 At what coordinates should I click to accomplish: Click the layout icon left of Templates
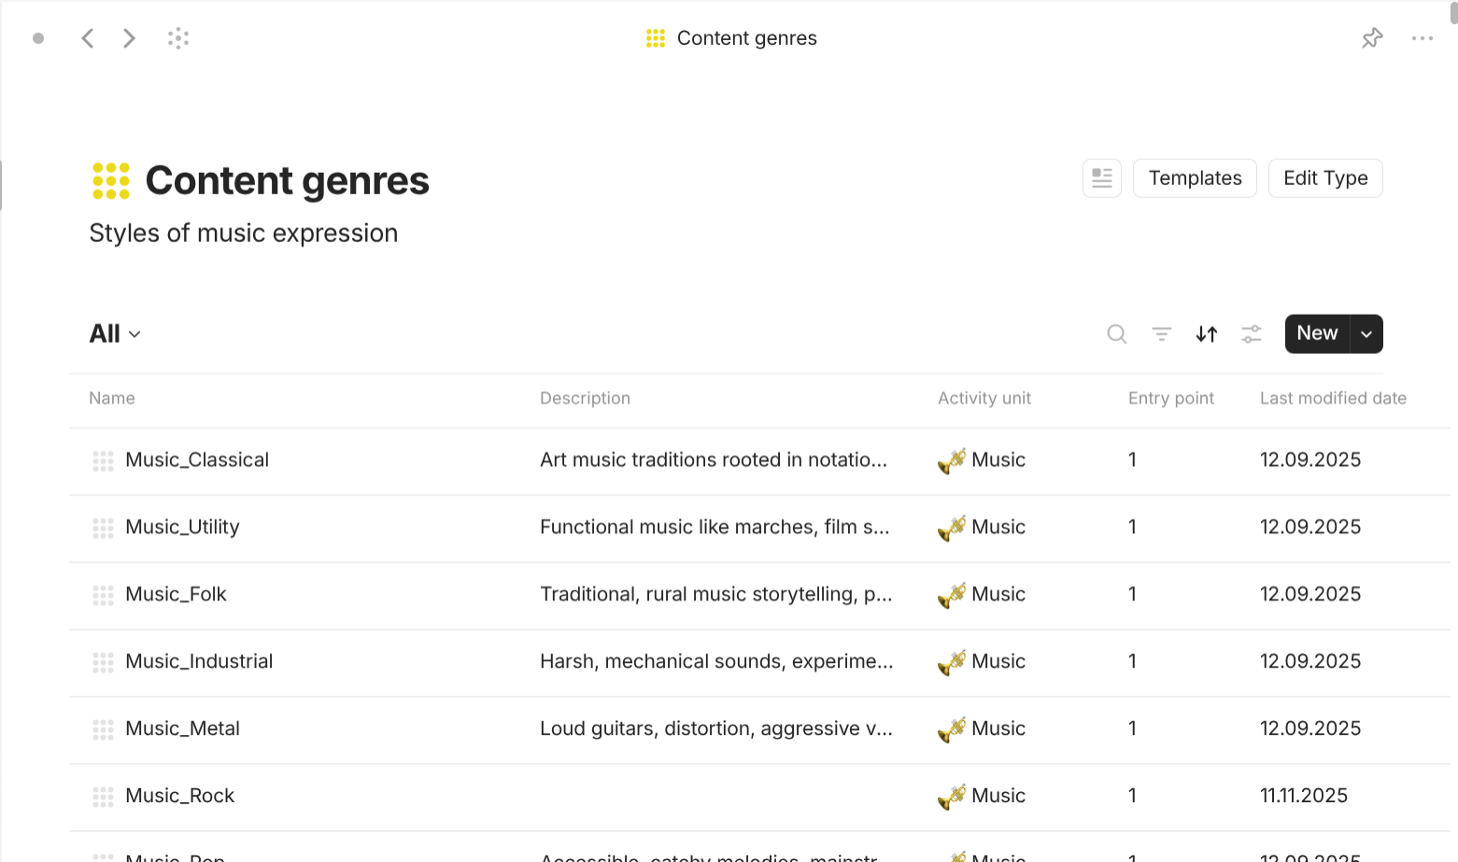click(1101, 177)
